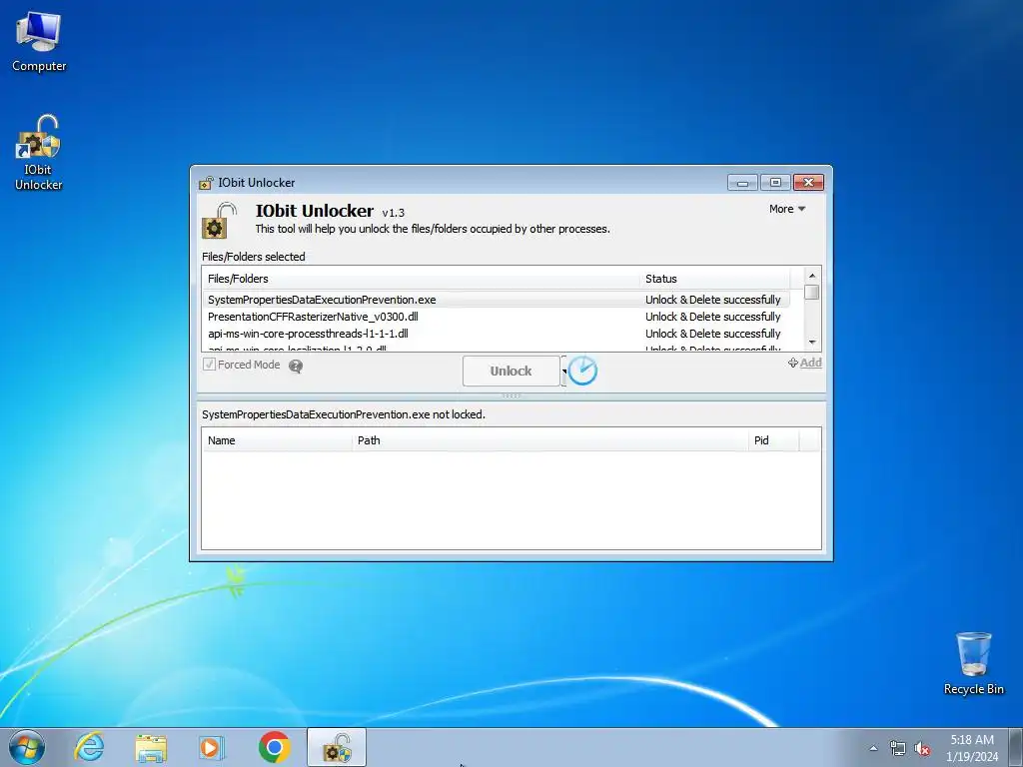The image size is (1023, 767).
Task: Click the Forced Mode help question icon
Action: pos(296,366)
